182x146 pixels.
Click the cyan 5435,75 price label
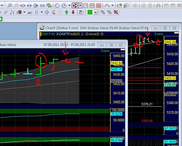(116, 69)
